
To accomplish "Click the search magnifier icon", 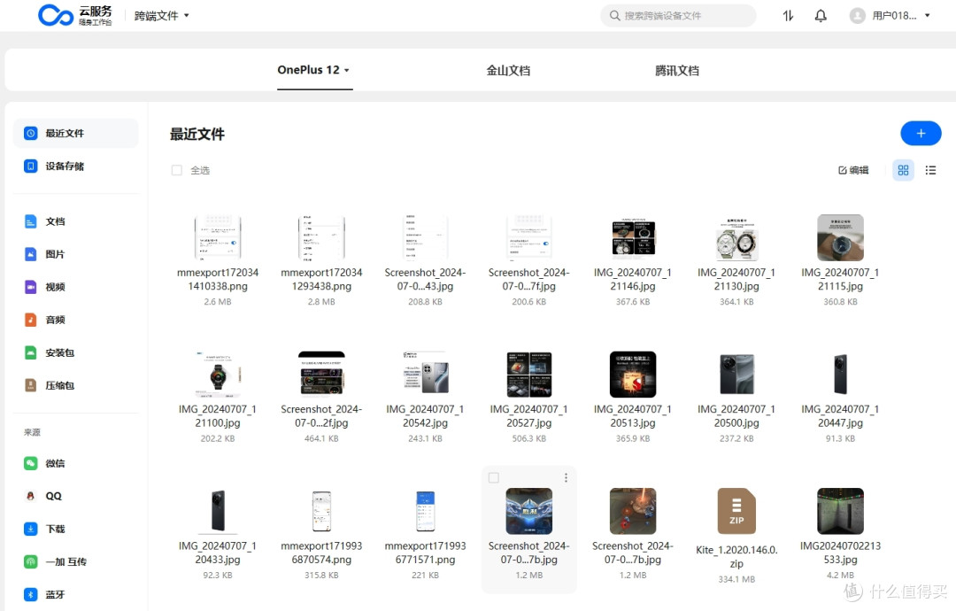I will (x=614, y=16).
